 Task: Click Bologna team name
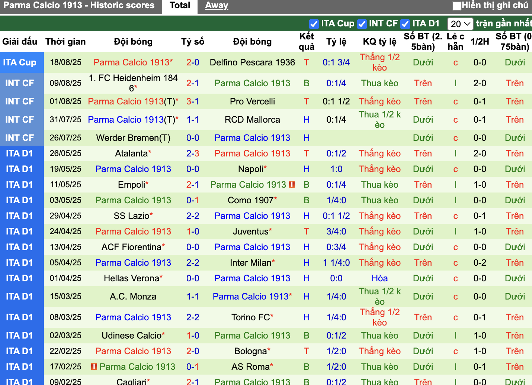250,351
